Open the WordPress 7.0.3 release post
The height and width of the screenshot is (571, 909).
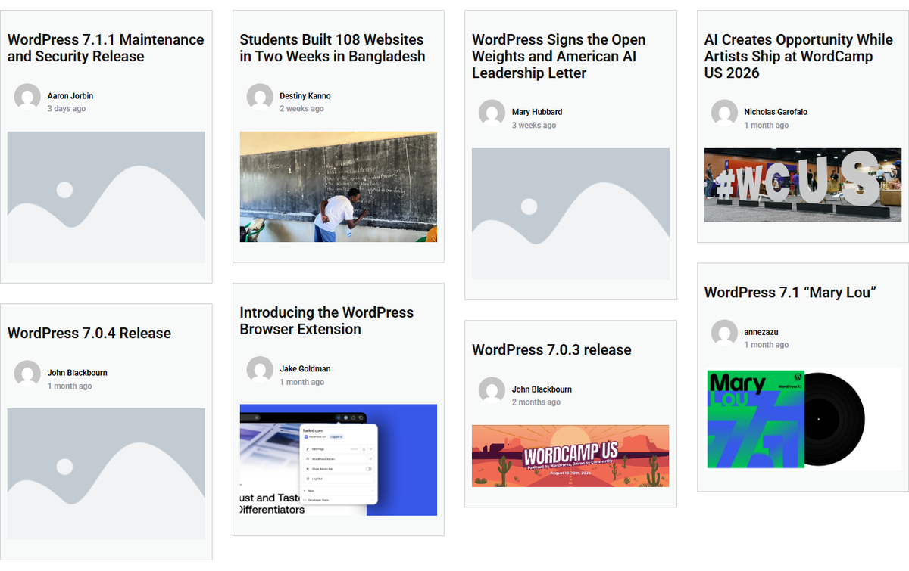551,349
